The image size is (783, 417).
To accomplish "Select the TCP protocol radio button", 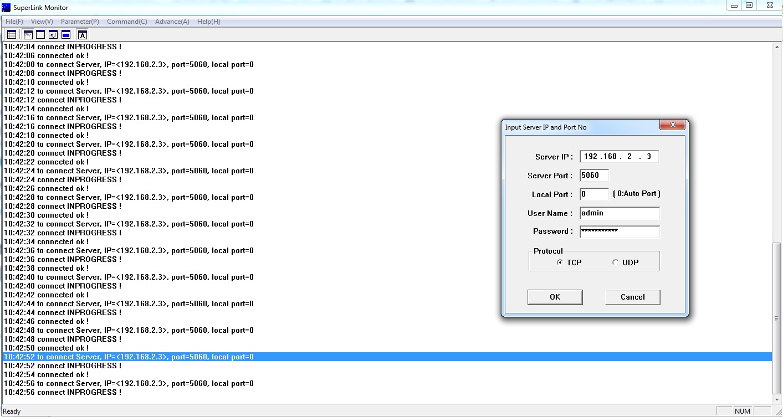I will 560,262.
